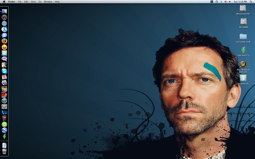
Task: Open the US flag input menu
Action: pyautogui.click(x=226, y=2)
